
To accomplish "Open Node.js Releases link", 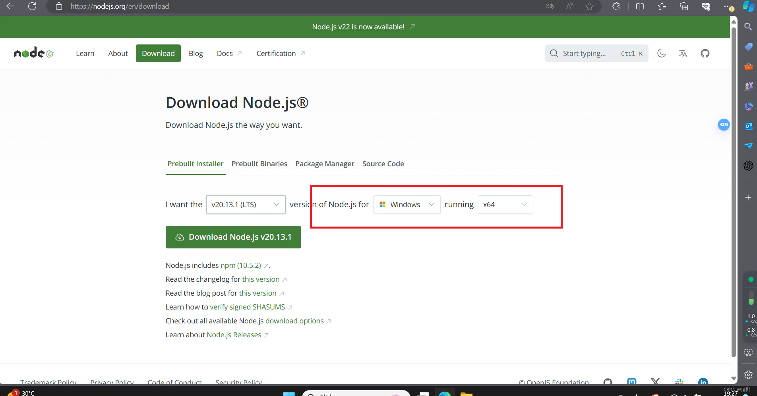I will [234, 335].
